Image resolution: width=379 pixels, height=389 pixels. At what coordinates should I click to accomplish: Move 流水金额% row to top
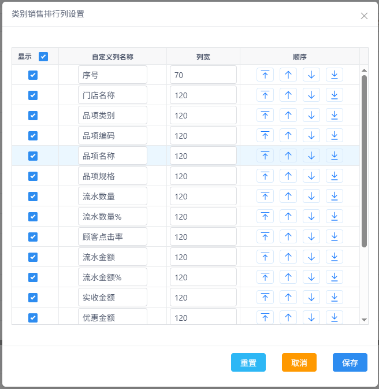[x=265, y=277]
